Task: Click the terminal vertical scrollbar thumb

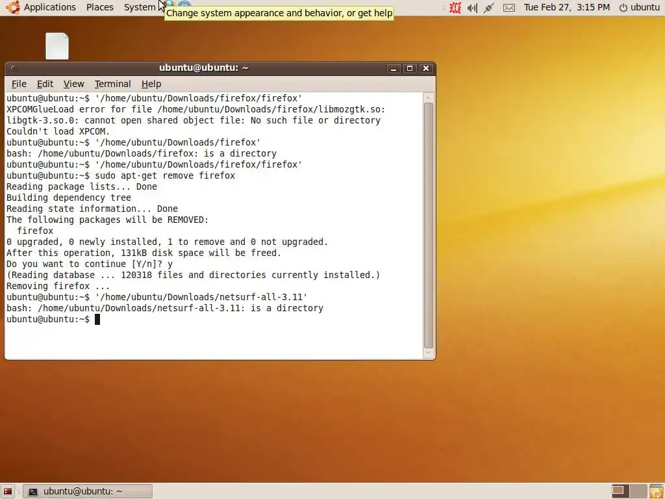Action: pos(429,225)
